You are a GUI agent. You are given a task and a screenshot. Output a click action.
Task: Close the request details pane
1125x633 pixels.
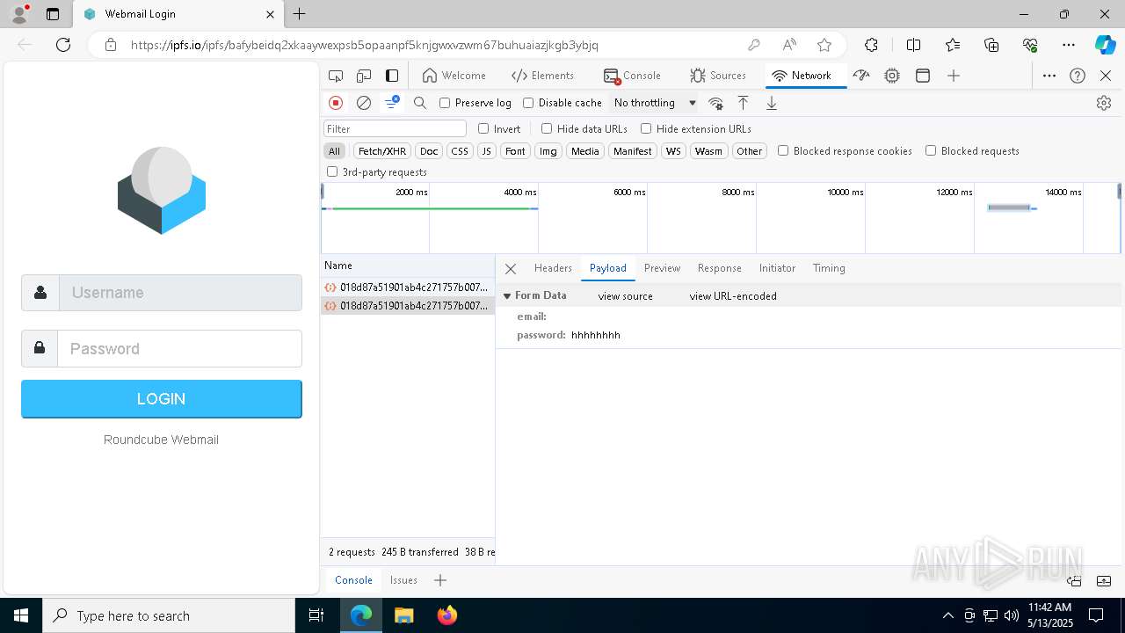(511, 269)
